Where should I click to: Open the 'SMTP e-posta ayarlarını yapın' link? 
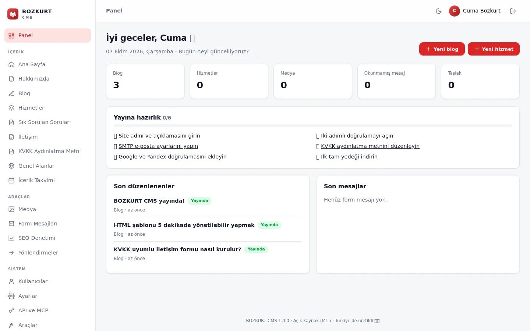click(158, 146)
